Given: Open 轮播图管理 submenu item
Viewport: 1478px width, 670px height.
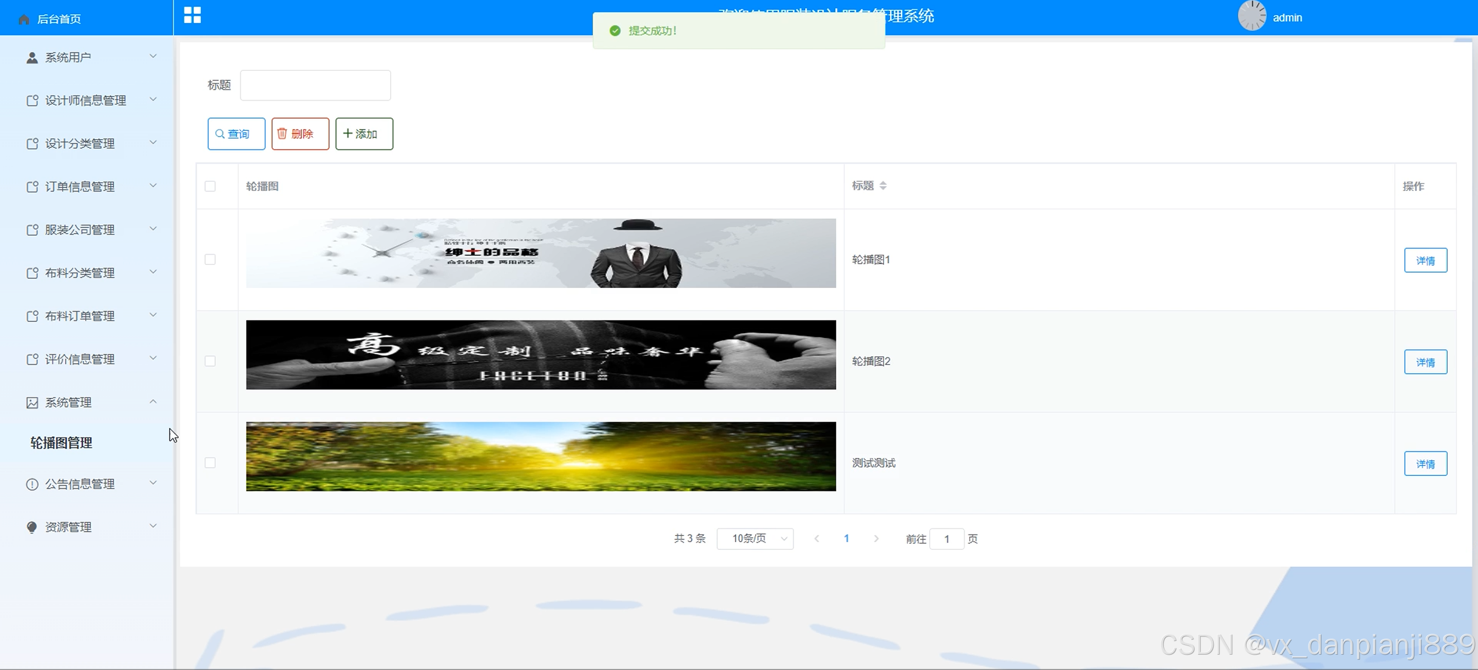Looking at the screenshot, I should point(62,443).
